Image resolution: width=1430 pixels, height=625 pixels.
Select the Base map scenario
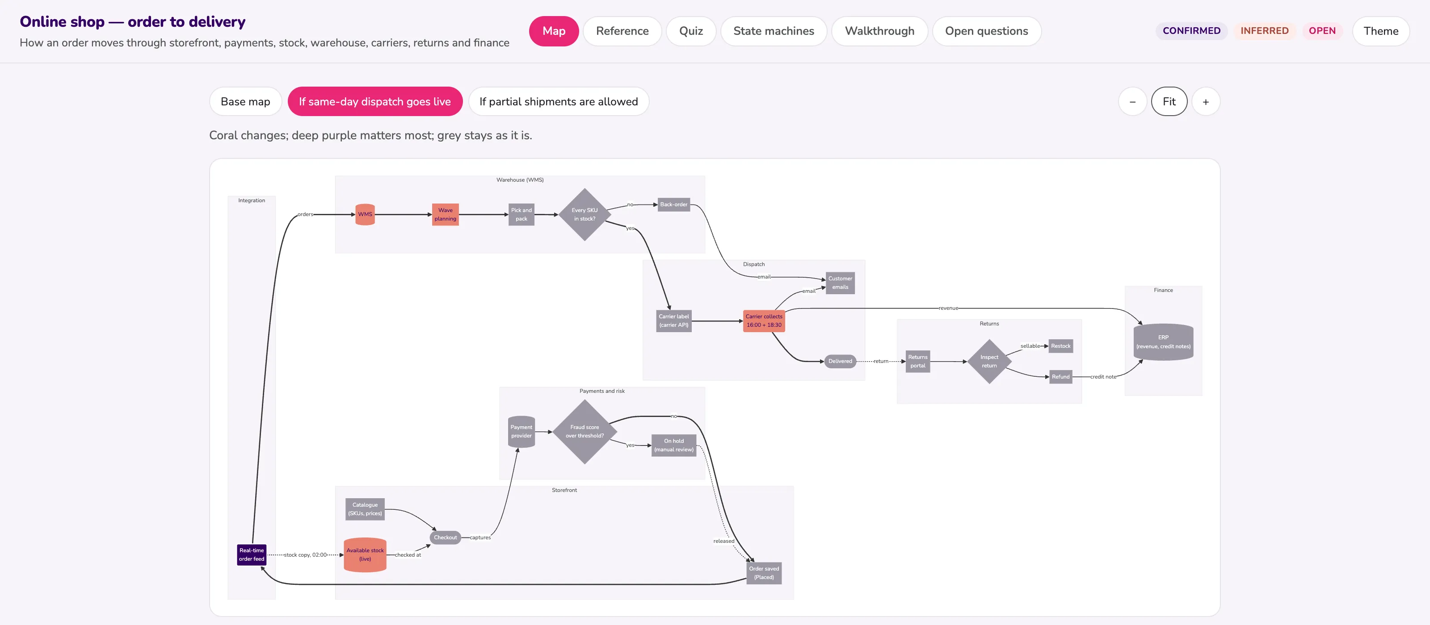245,101
